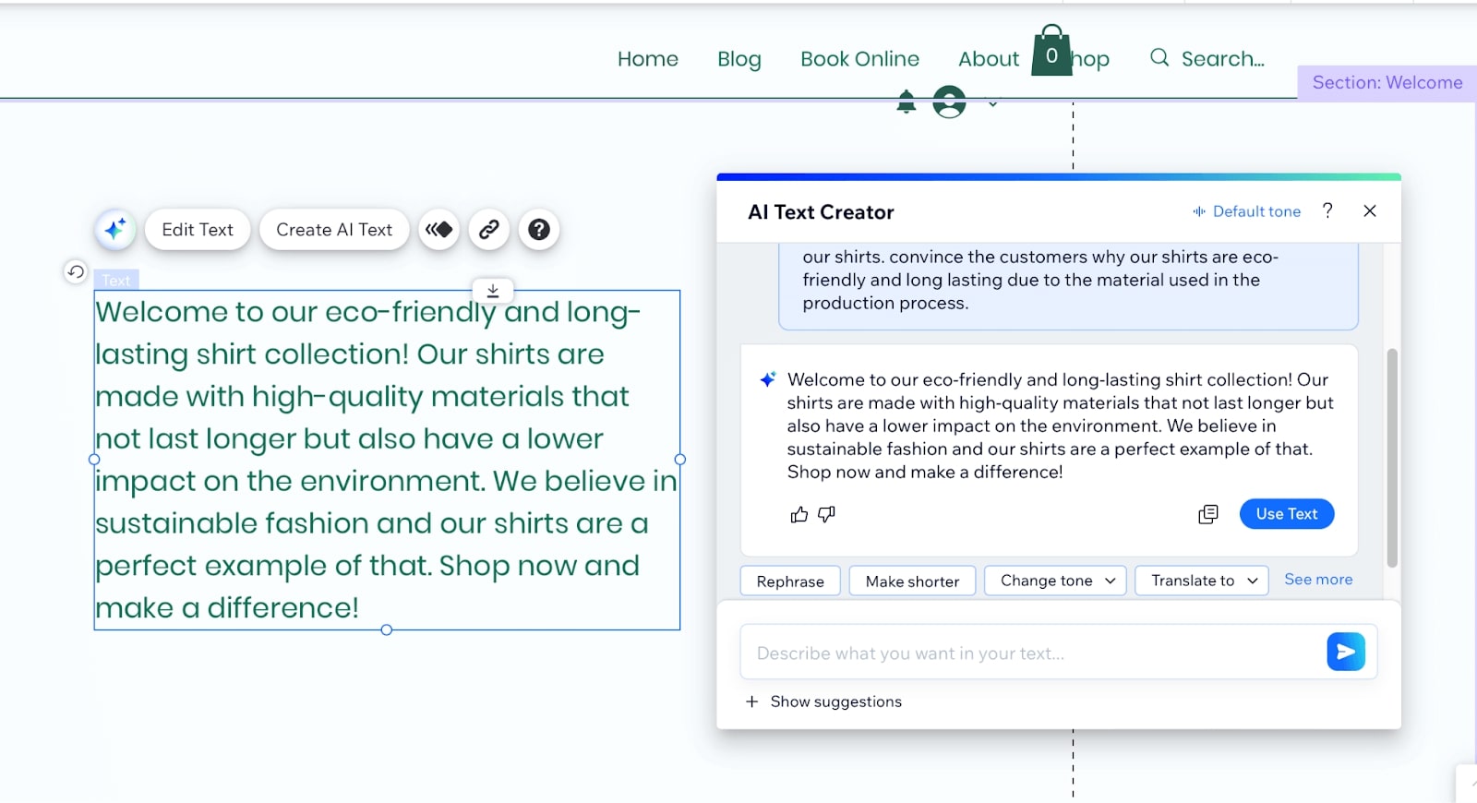Viewport: 1477px width, 803px height.
Task: Click the Rephrase button
Action: 790,581
